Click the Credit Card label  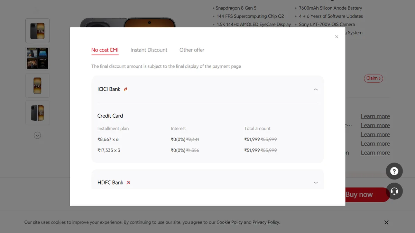pyautogui.click(x=110, y=116)
